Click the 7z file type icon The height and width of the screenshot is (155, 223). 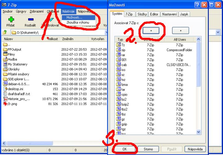pyautogui.click(x=118, y=45)
